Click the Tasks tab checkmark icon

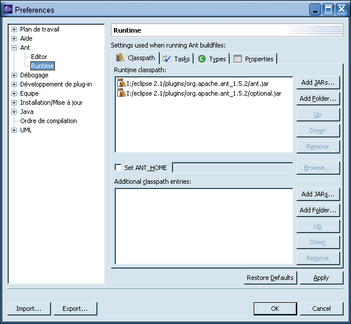(x=167, y=58)
